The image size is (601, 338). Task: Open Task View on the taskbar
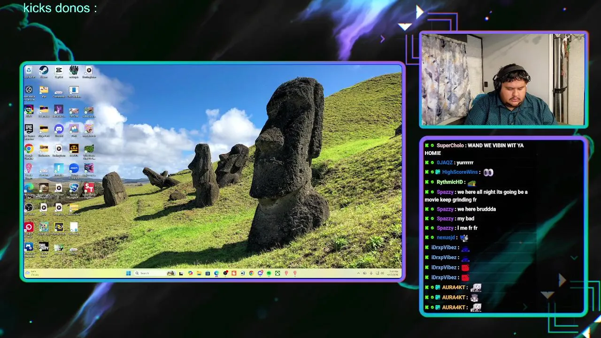181,273
